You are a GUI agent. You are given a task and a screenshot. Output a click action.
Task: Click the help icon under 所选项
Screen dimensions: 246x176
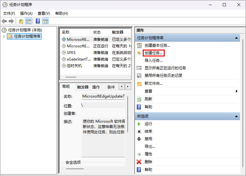[139, 169]
